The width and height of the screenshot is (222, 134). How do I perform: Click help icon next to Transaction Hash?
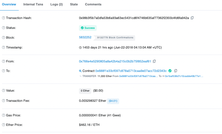click(3, 18)
